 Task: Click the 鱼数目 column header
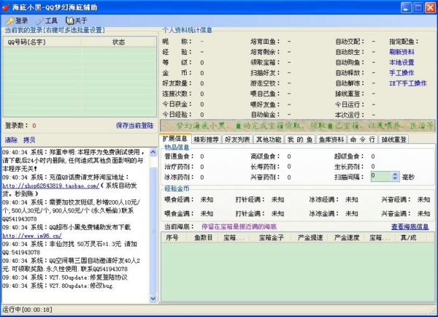[x=203, y=237]
